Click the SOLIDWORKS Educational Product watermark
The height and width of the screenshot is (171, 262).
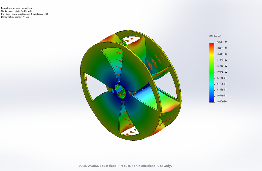click(125, 166)
